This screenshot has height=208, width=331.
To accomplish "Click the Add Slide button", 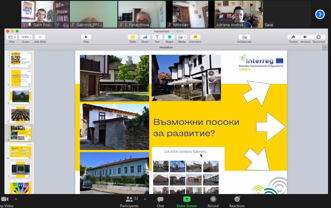I will pos(40,37).
